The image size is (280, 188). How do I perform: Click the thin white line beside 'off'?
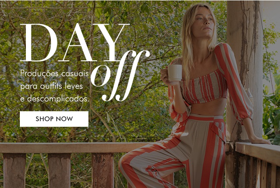(x=128, y=66)
